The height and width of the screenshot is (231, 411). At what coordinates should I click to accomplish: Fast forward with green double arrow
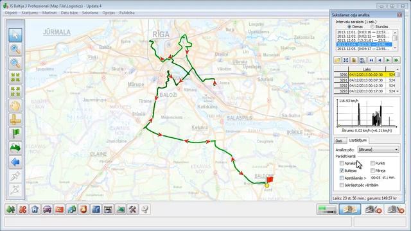pyautogui.click(x=396, y=60)
